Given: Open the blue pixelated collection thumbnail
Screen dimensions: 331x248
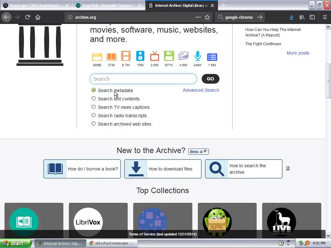Looking at the screenshot, I should [x=163, y=221].
